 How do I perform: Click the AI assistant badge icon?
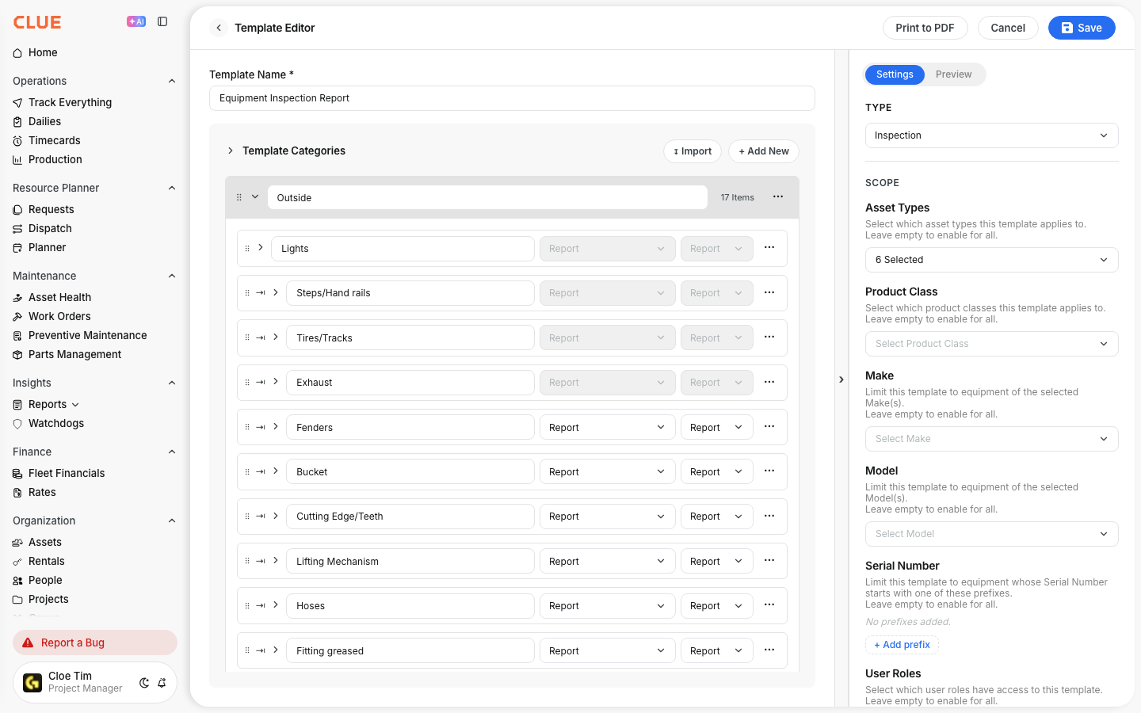(x=136, y=21)
